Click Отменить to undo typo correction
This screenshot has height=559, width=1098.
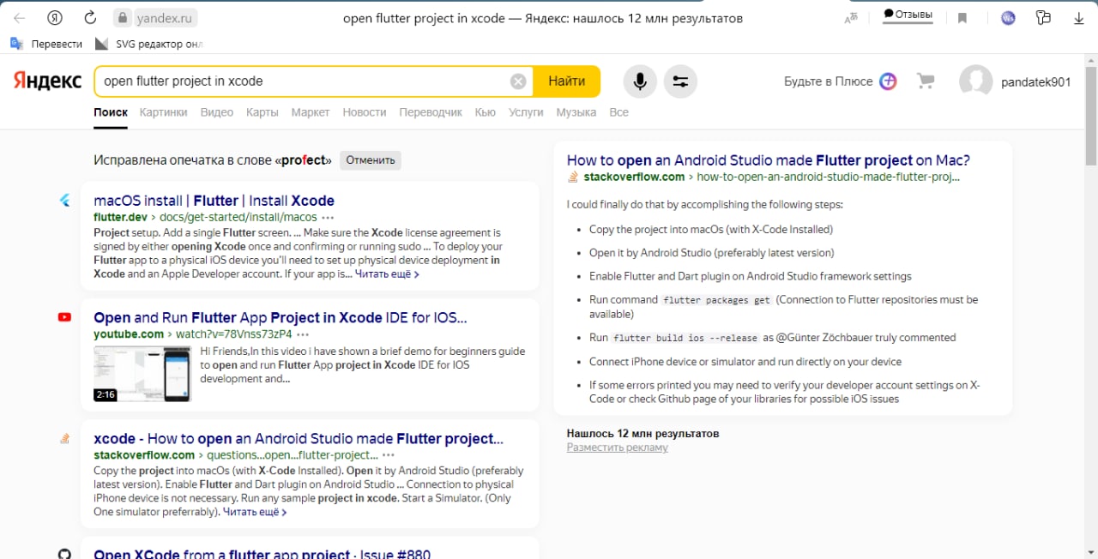[371, 160]
